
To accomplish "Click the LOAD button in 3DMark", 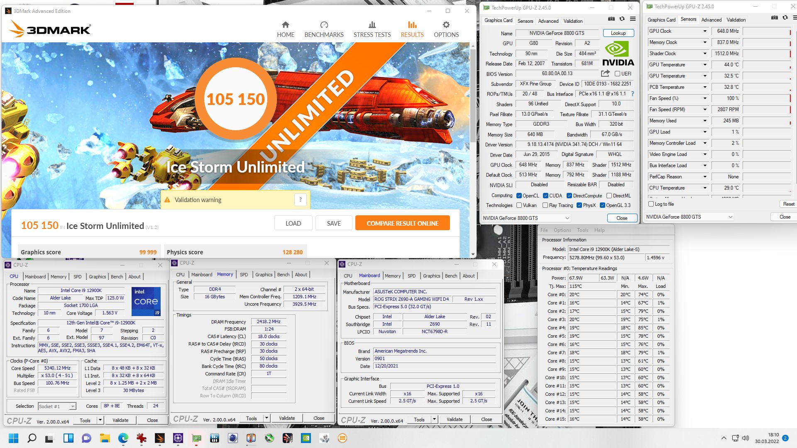I will pyautogui.click(x=293, y=223).
